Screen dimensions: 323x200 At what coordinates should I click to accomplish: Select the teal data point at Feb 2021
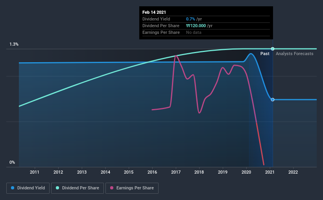273,49
